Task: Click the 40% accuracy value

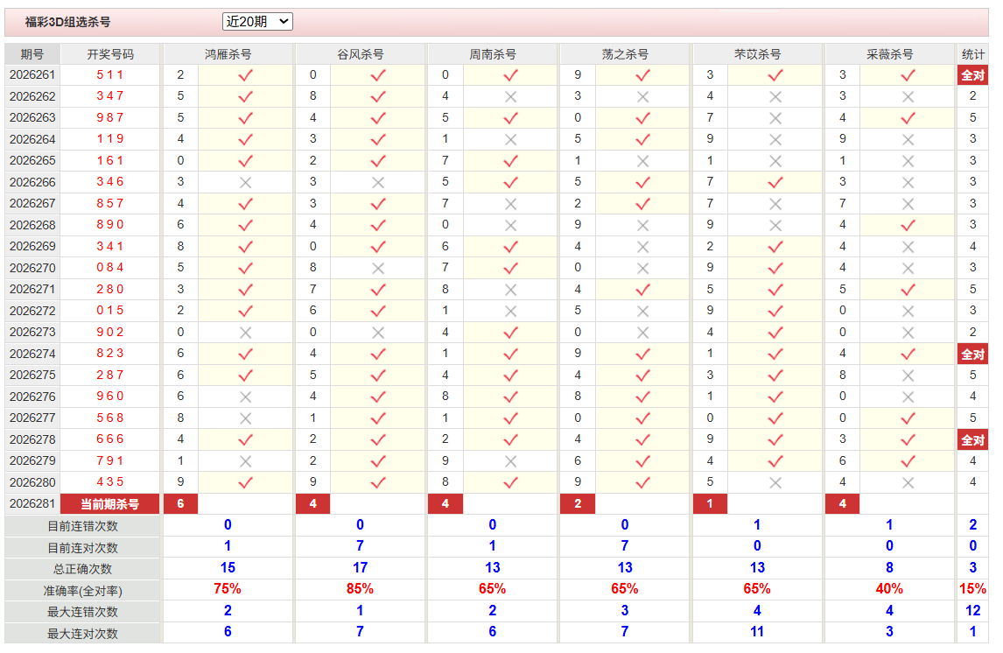Action: pyautogui.click(x=889, y=589)
